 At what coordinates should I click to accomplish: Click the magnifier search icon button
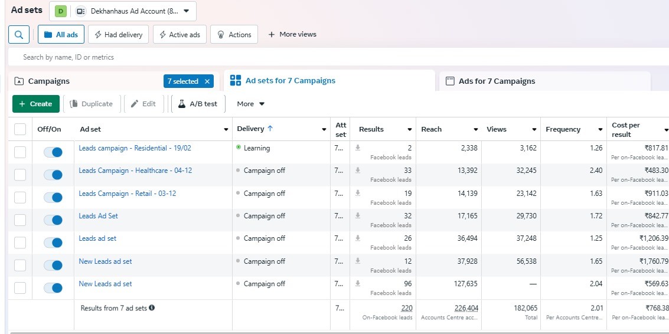(19, 35)
